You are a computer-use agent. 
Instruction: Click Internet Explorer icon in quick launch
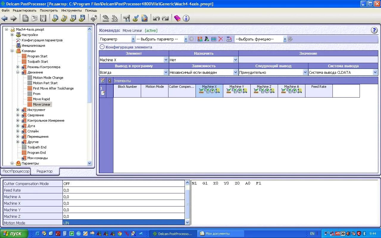tap(38, 234)
